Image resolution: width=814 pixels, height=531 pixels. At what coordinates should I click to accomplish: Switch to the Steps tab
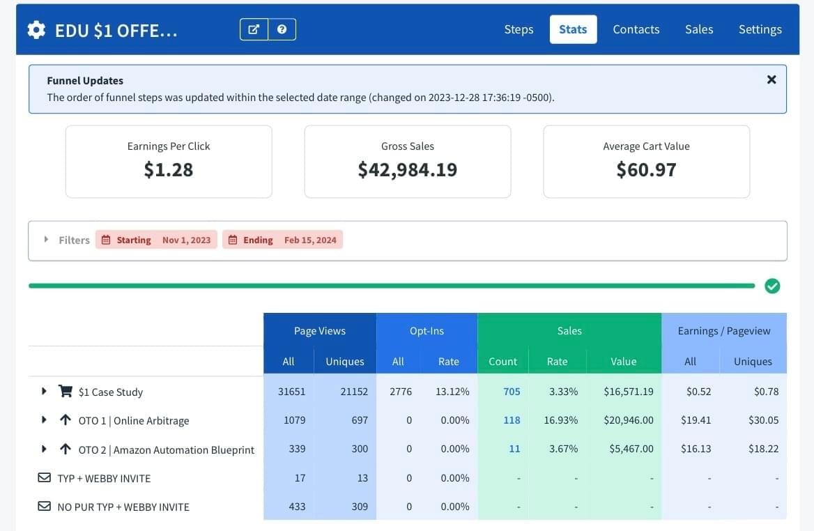pyautogui.click(x=519, y=29)
